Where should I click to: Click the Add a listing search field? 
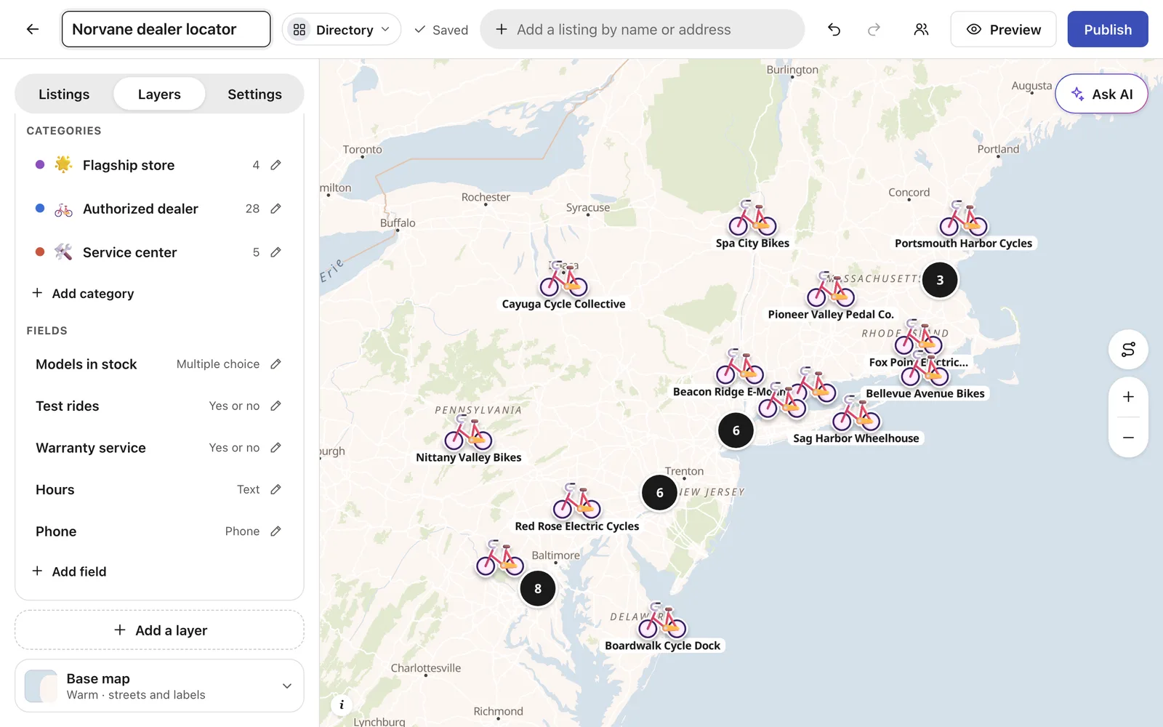pyautogui.click(x=643, y=29)
